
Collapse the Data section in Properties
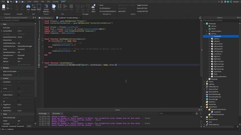pos(2,24)
